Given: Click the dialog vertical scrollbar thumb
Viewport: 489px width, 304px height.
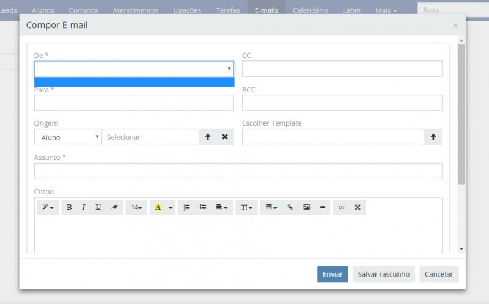Looking at the screenshot, I should coord(461,114).
